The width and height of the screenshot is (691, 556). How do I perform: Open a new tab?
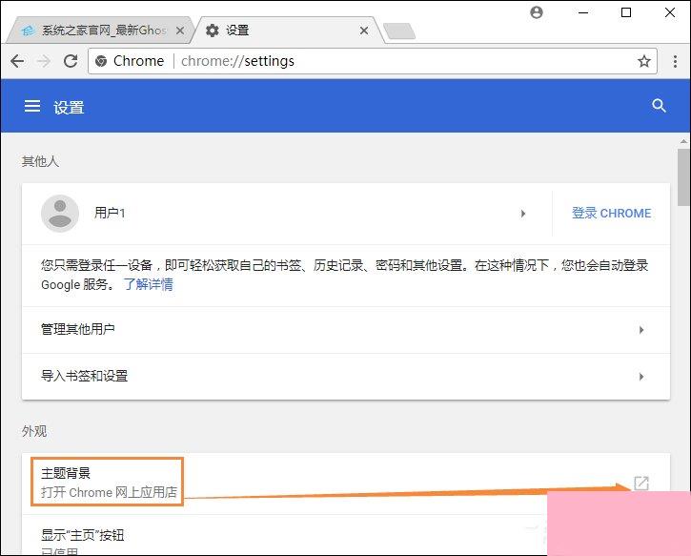coord(399,31)
